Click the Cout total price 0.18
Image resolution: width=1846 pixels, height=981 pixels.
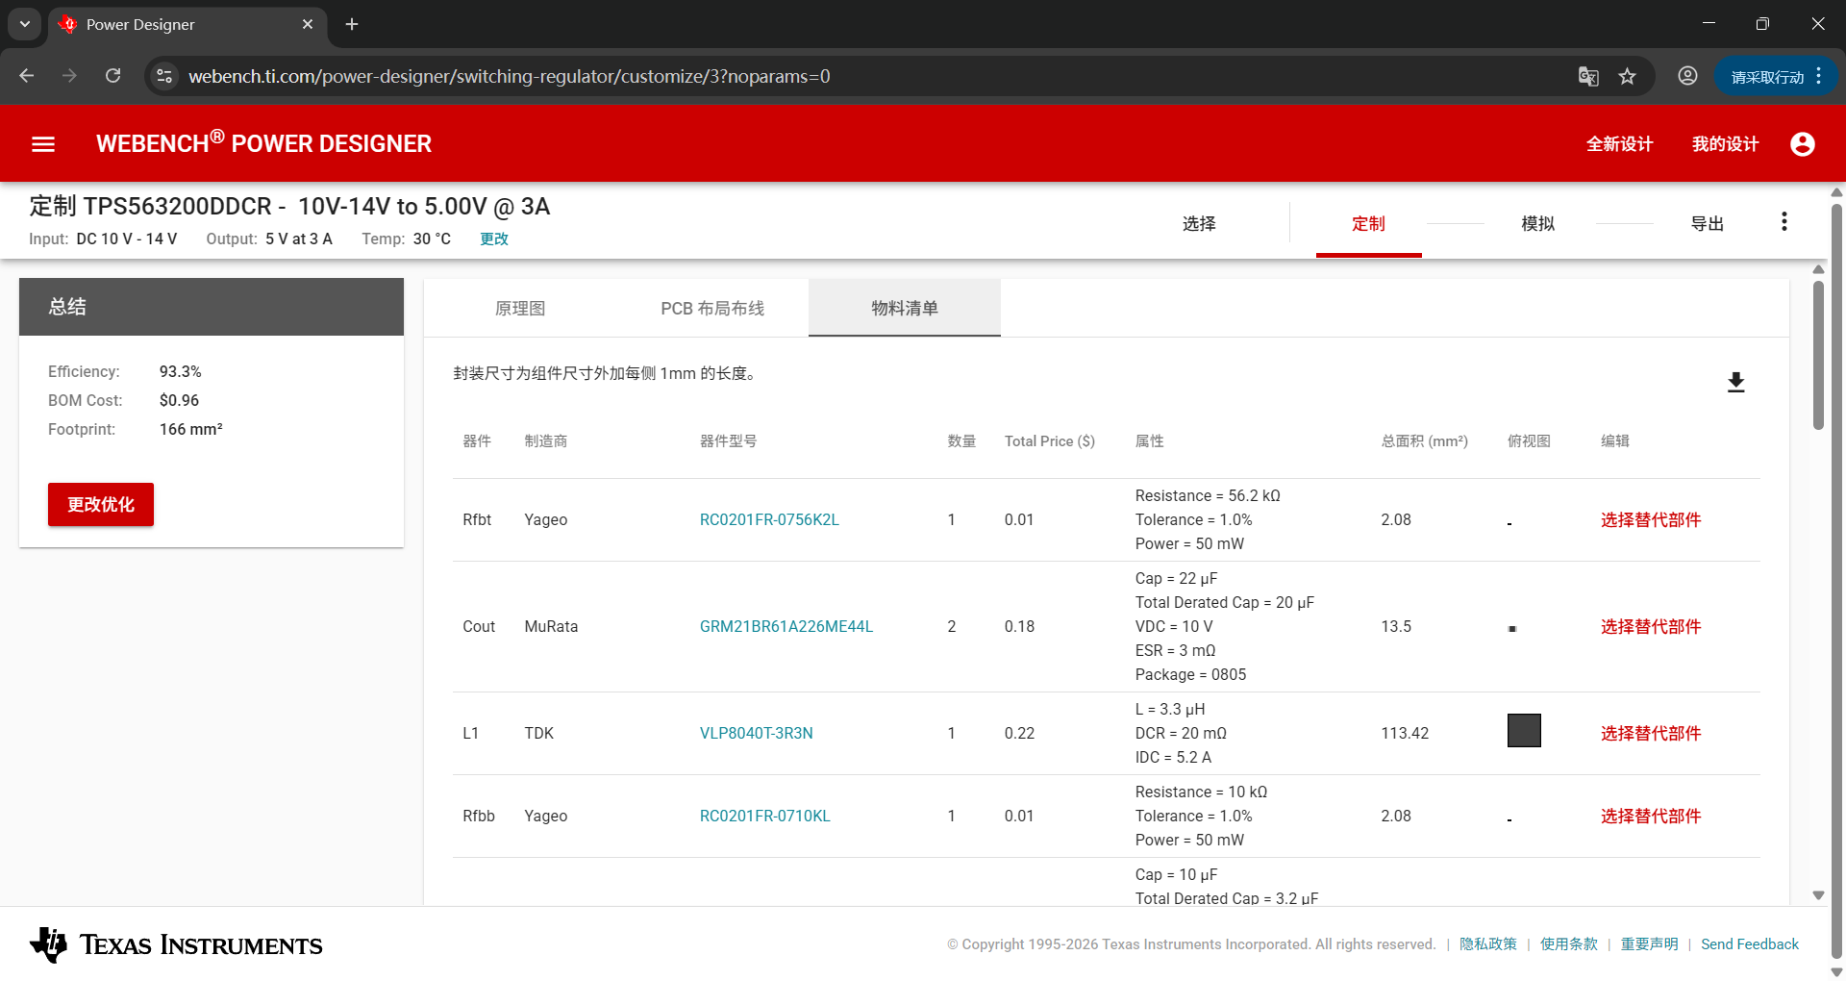click(1020, 626)
